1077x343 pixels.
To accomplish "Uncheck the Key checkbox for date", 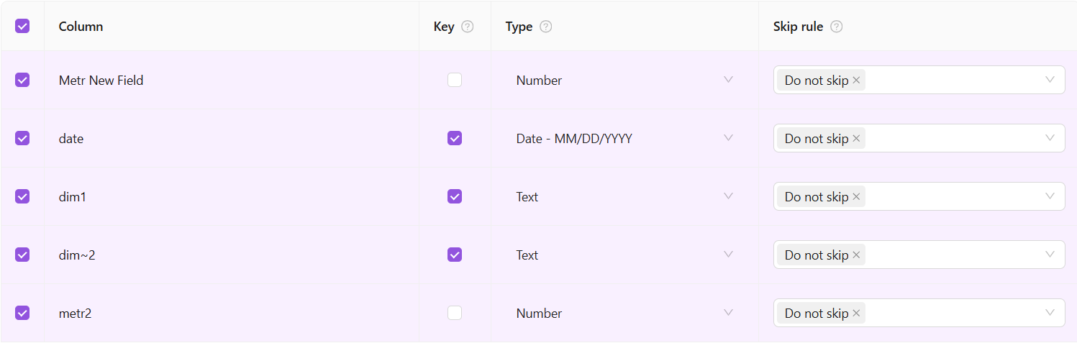I will (455, 138).
